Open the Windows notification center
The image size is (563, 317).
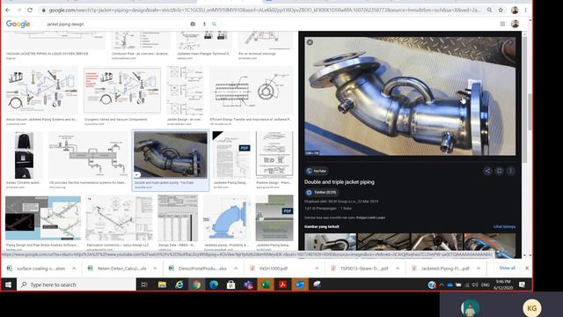click(522, 284)
